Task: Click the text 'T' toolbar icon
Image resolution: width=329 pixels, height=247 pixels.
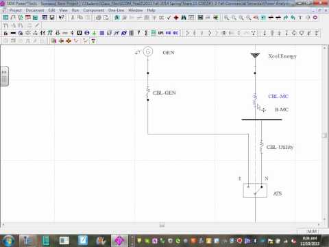Action: pyautogui.click(x=300, y=18)
